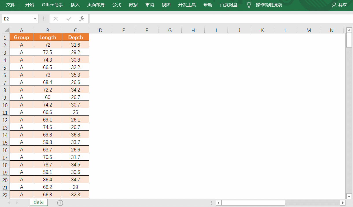Image resolution: width=353 pixels, height=207 pixels.
Task: Select column G header
Action: [170, 30]
